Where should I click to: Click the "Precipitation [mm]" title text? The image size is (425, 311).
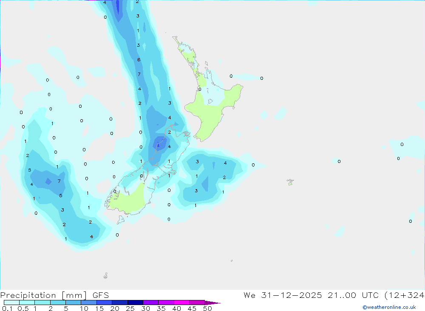44,295
